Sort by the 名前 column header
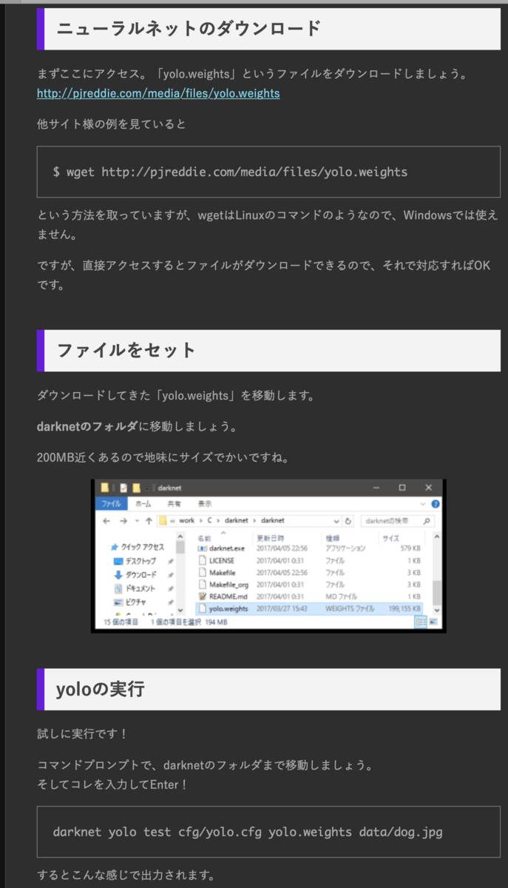The height and width of the screenshot is (888, 508). click(205, 538)
